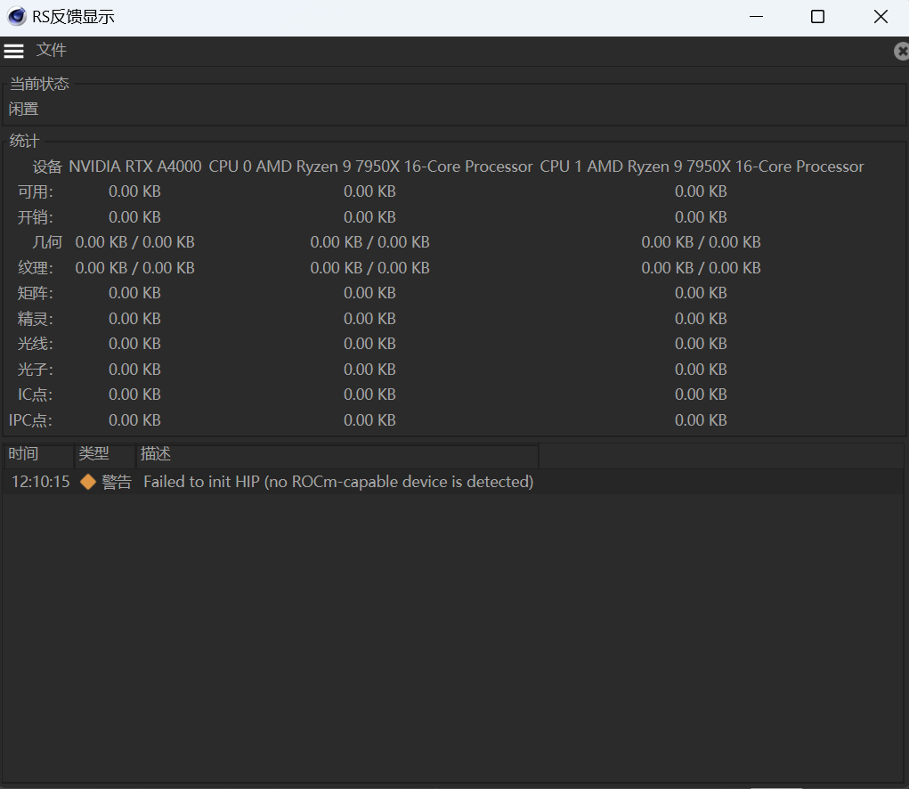Open the 文件 menu
The height and width of the screenshot is (789, 909).
point(51,51)
